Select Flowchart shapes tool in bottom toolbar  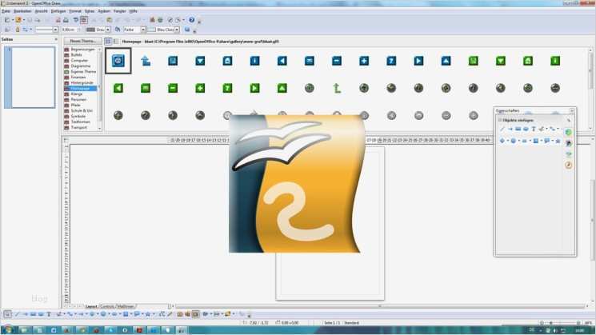(x=126, y=314)
